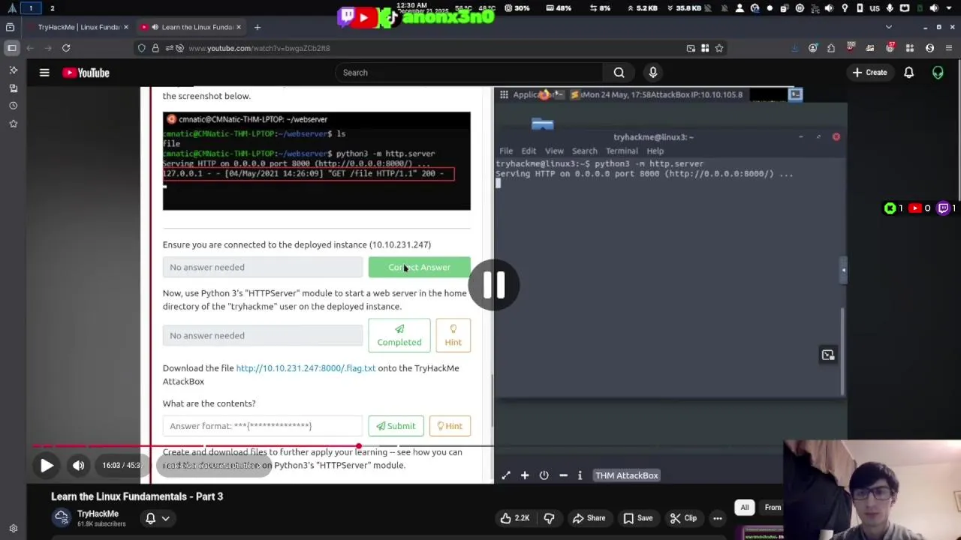This screenshot has width=961, height=540.
Task: Share this video
Action: 589,518
